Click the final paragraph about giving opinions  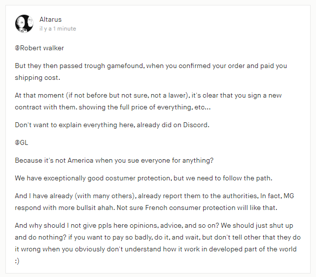click(158, 243)
